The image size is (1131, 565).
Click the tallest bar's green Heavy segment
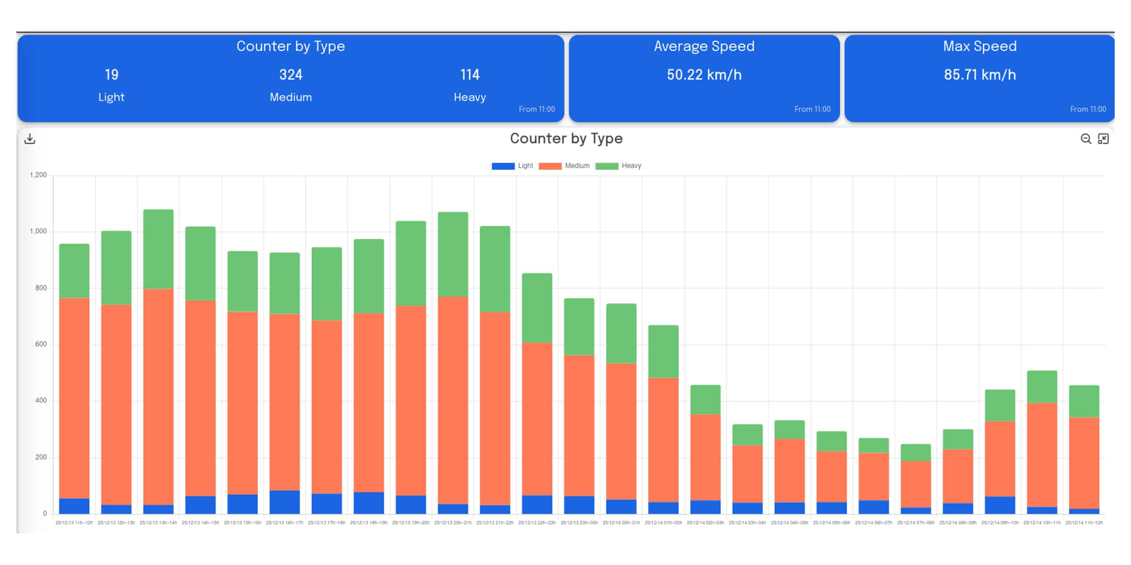pos(158,249)
